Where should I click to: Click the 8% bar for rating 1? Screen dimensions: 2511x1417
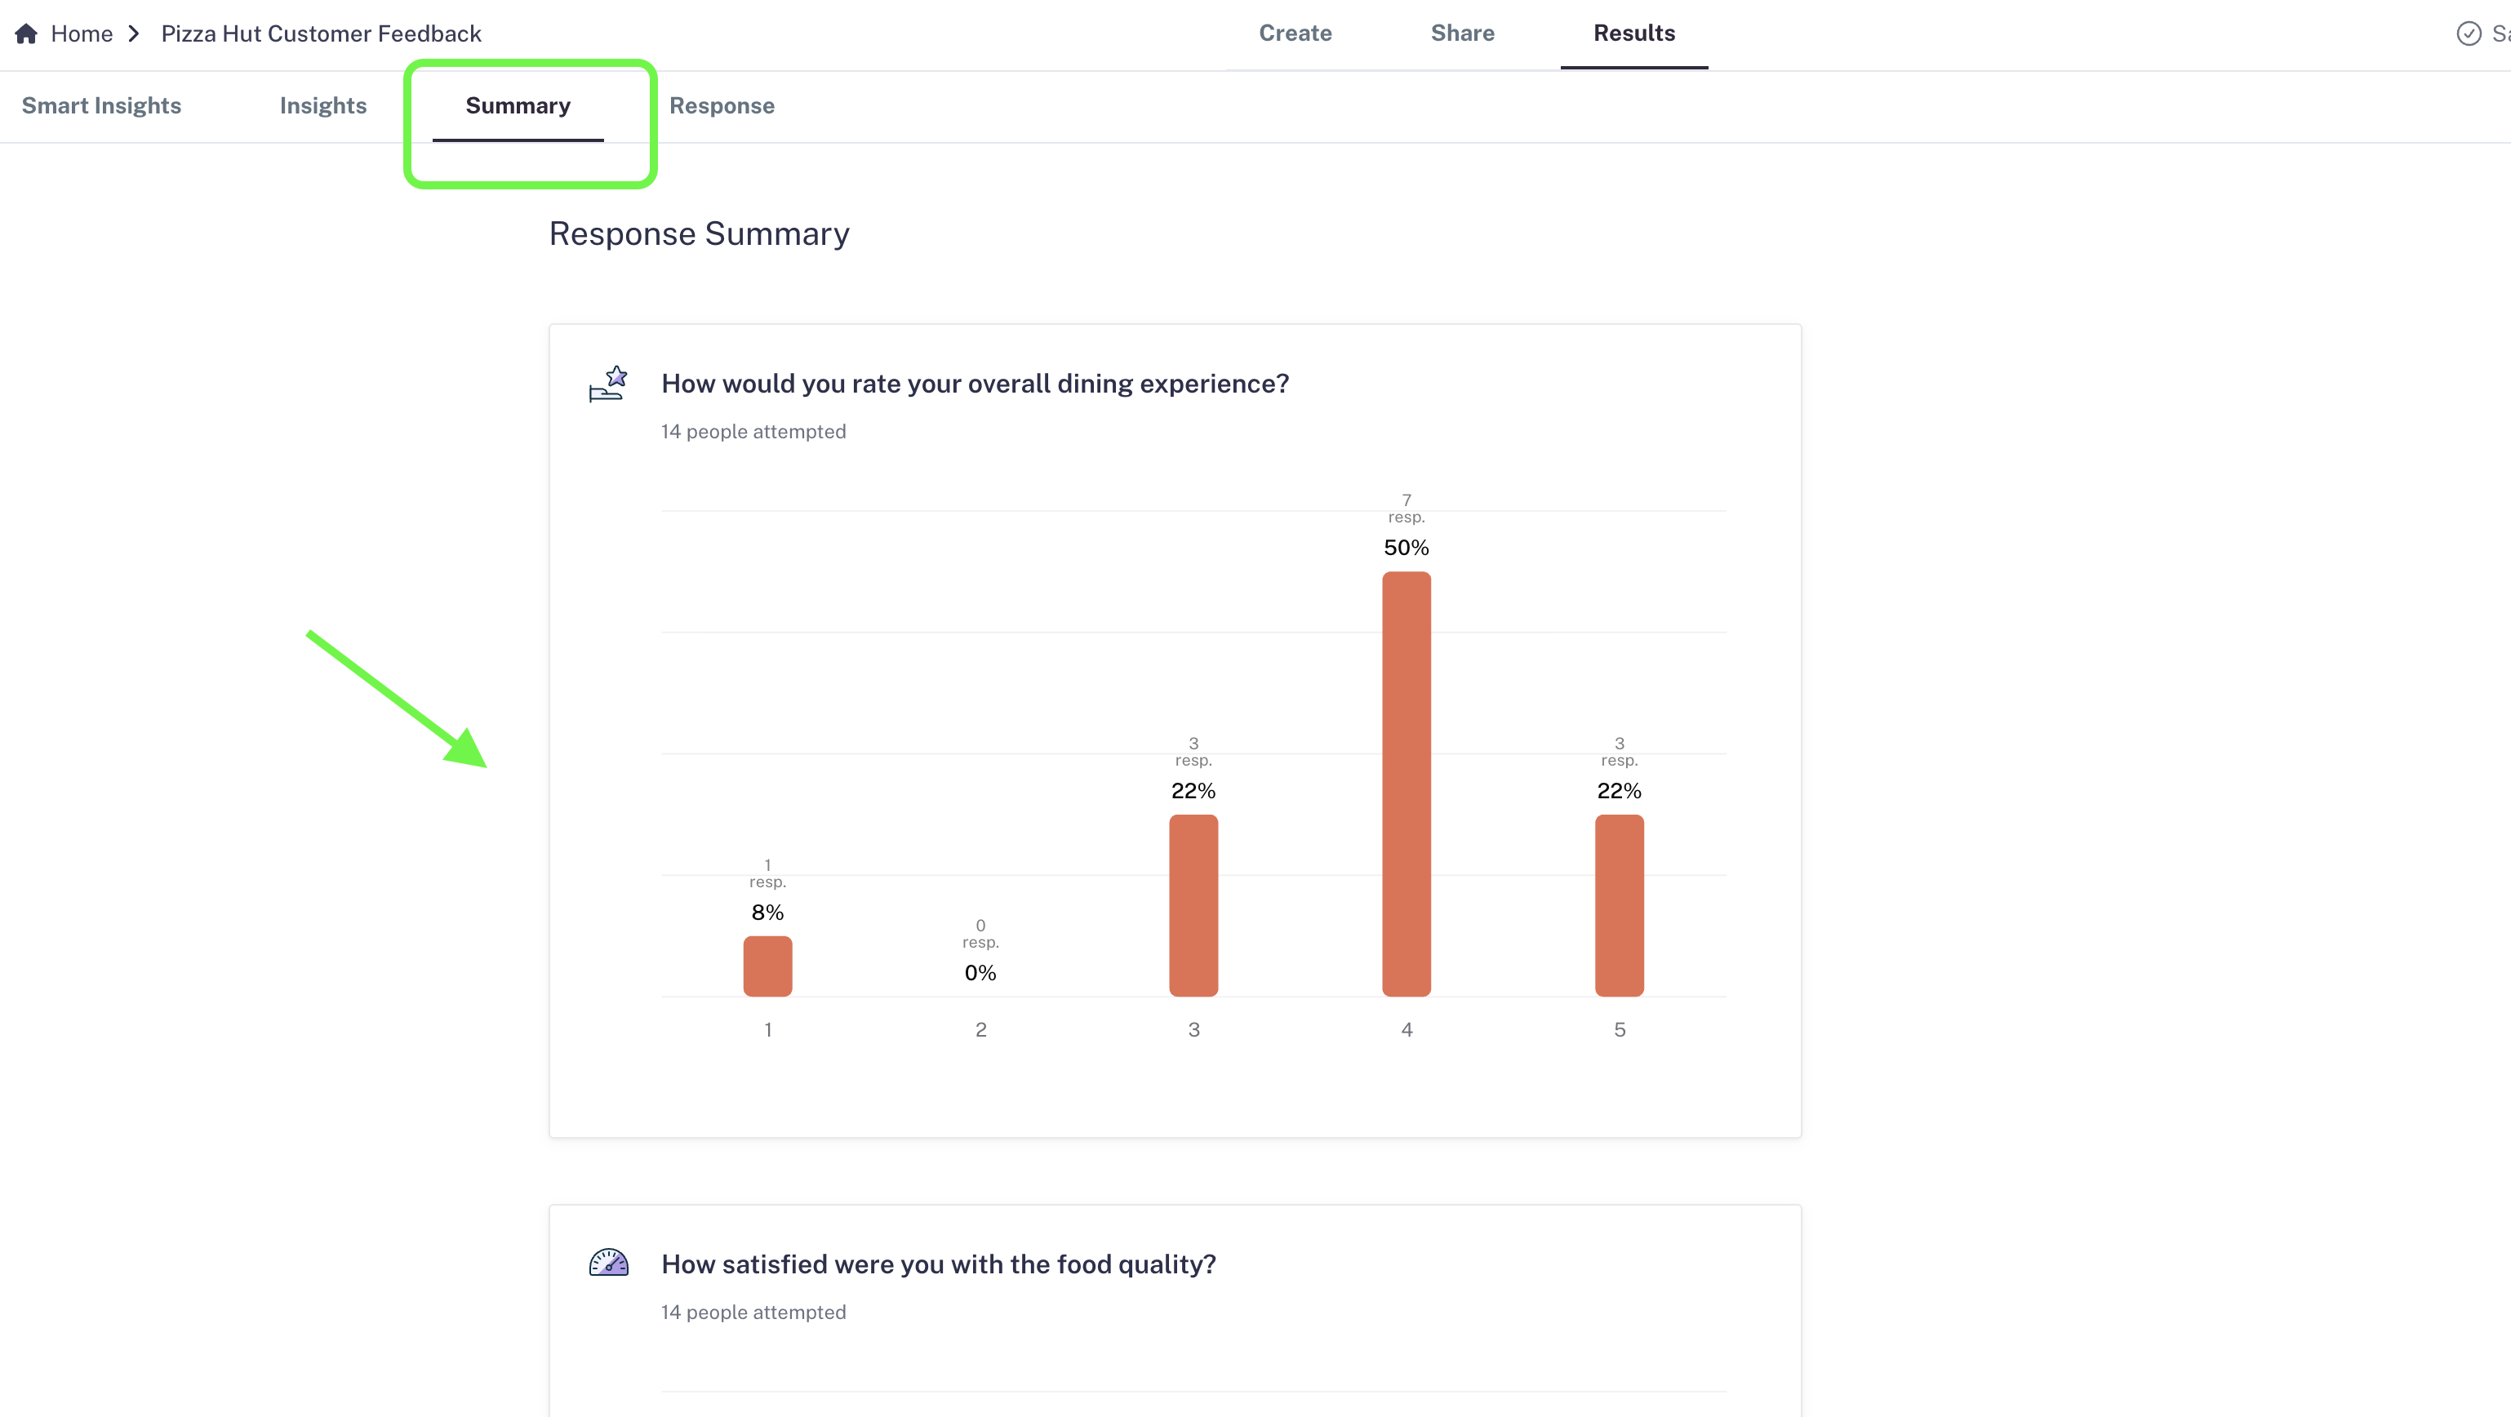click(x=767, y=966)
